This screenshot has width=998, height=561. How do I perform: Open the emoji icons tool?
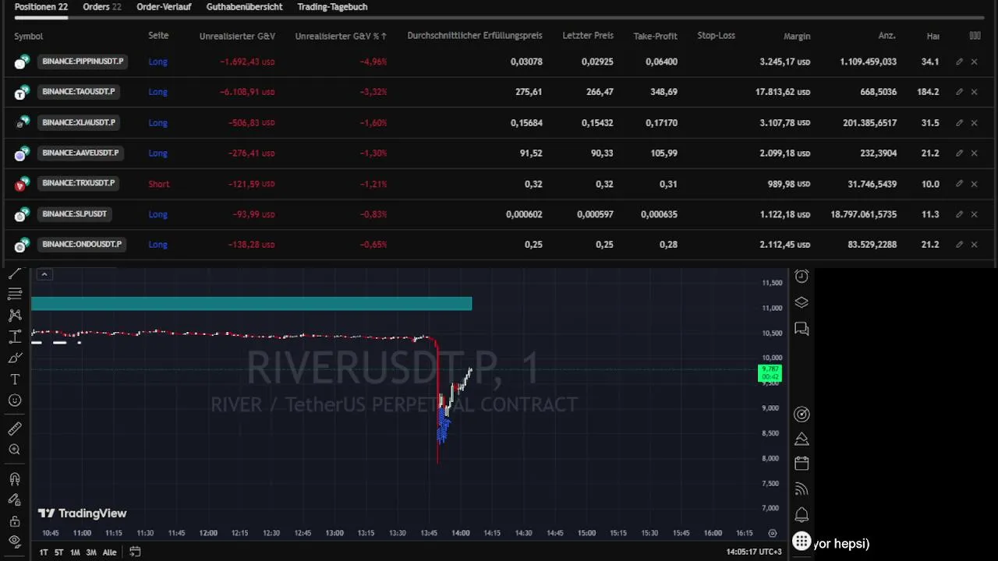click(x=15, y=400)
